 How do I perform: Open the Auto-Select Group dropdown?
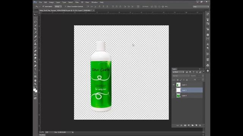click(x=58, y=6)
